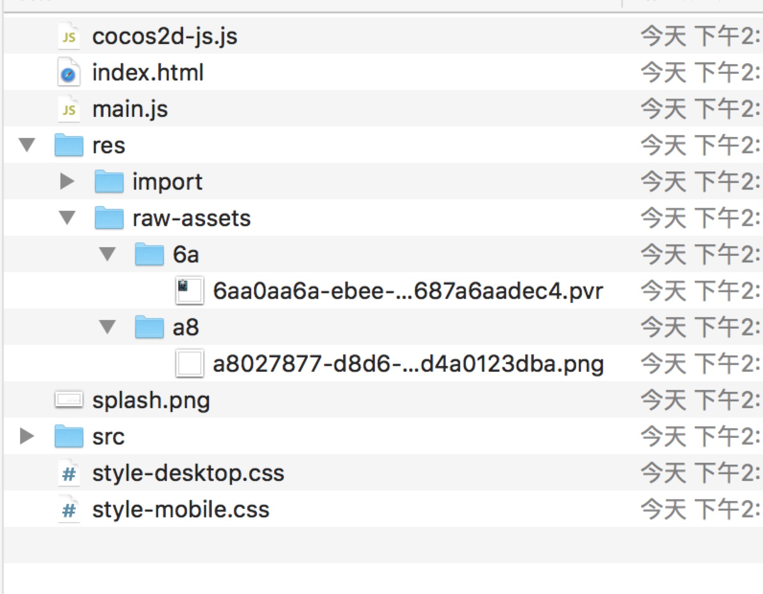Click the style-mobile.css file icon
Image resolution: width=763 pixels, height=594 pixels.
[x=69, y=510]
